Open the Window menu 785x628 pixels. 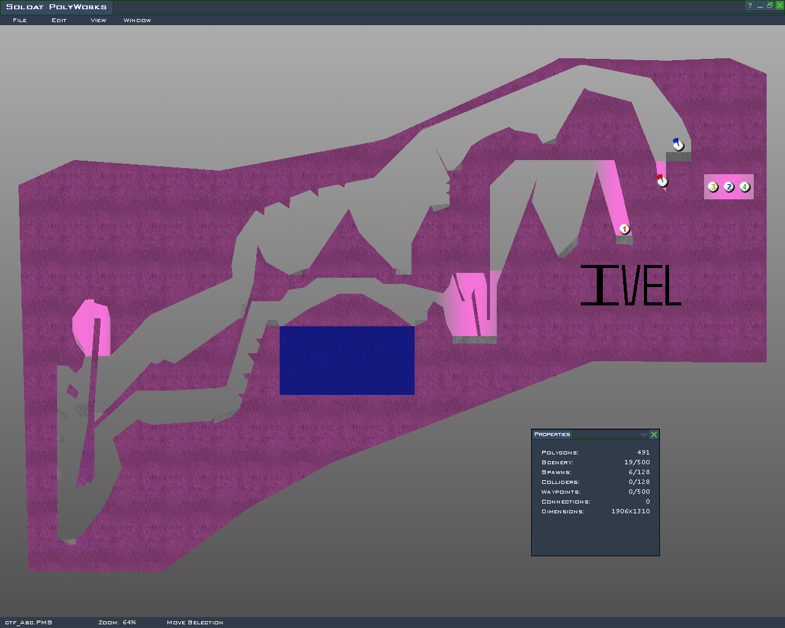(x=137, y=20)
